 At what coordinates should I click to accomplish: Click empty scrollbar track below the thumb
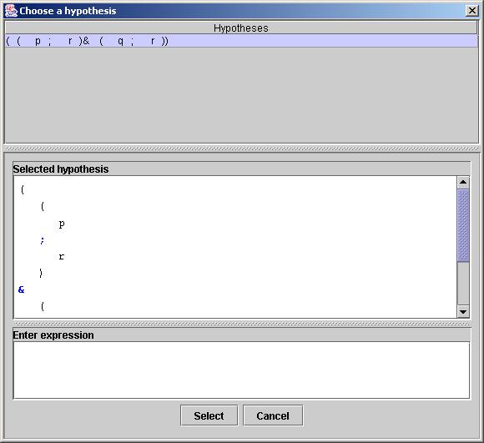pyautogui.click(x=463, y=284)
